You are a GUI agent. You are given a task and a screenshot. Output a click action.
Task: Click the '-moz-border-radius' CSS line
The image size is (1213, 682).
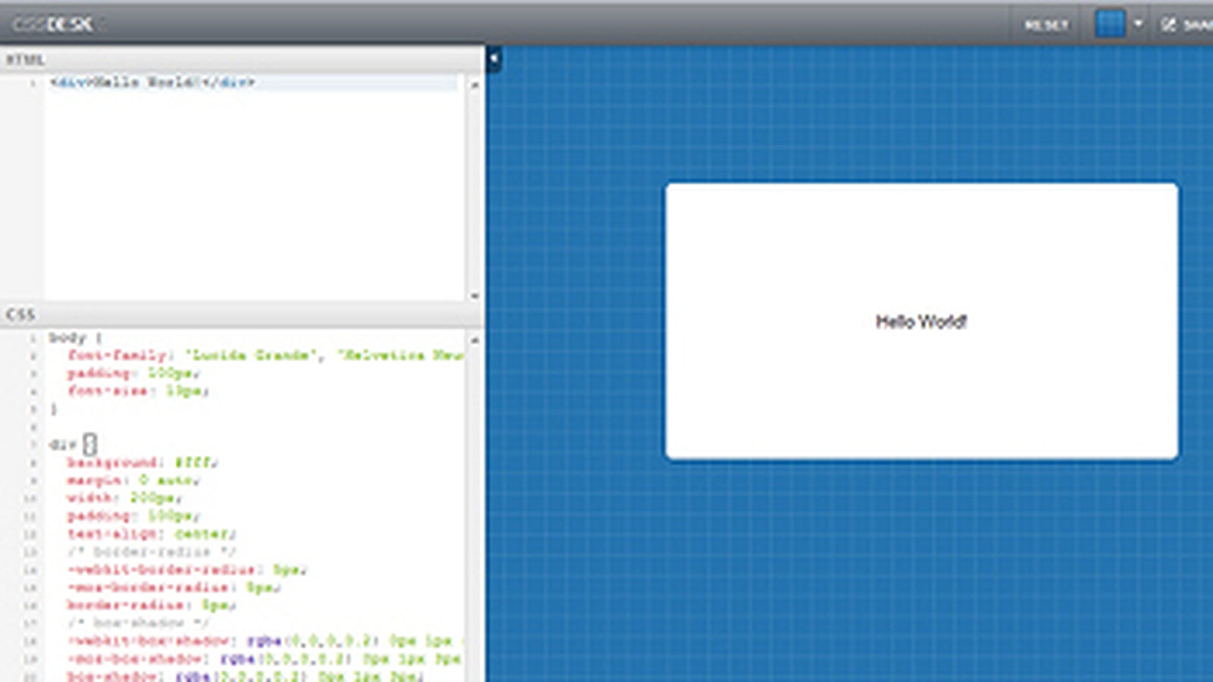pos(174,587)
